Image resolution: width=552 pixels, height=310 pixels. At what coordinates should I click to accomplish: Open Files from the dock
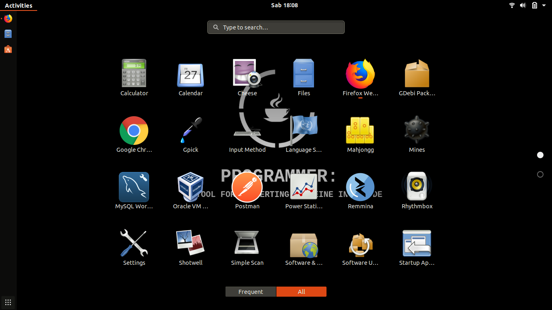point(8,34)
